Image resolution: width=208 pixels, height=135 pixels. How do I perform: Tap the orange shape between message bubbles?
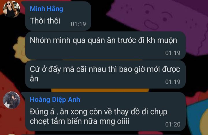tap(100, 90)
